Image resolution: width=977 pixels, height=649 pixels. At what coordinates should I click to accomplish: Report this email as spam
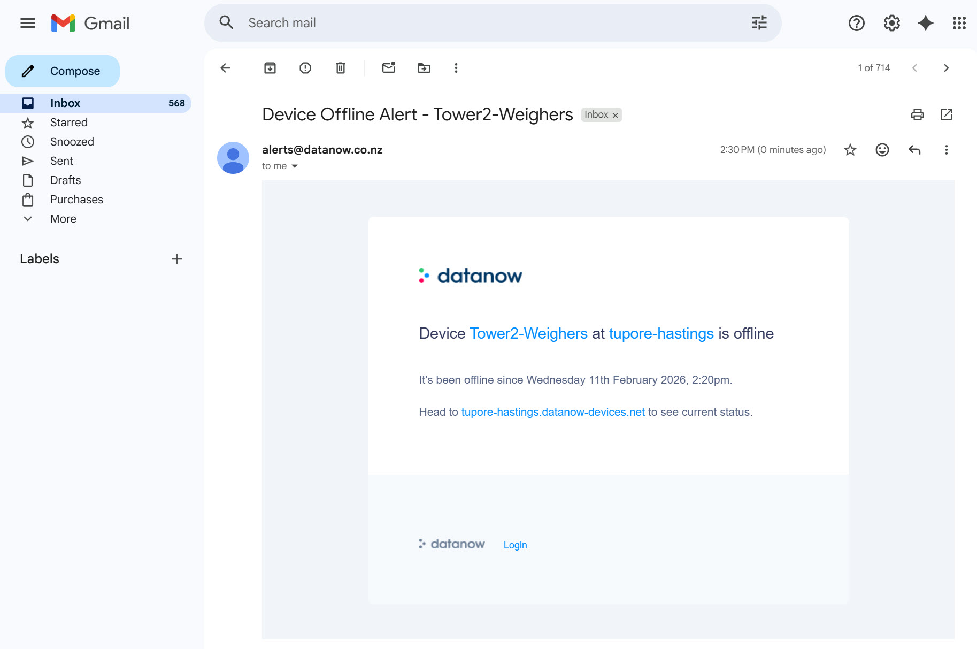(305, 68)
